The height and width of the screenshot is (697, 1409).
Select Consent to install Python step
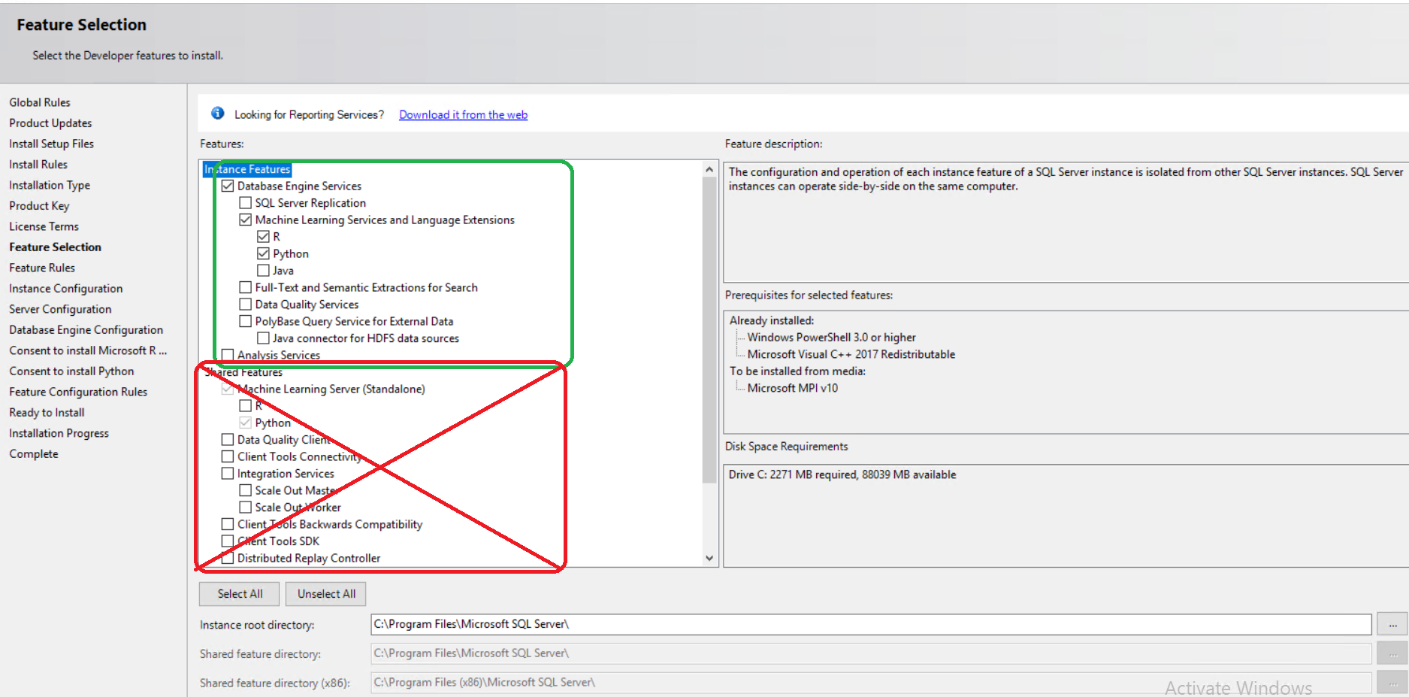[x=71, y=371]
